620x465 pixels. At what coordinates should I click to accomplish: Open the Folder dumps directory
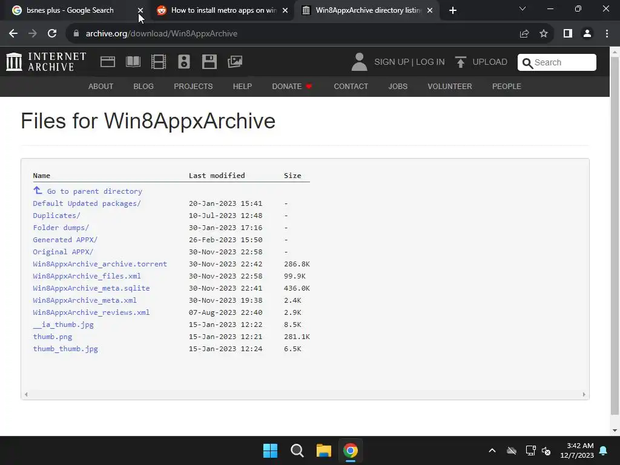[61, 228]
